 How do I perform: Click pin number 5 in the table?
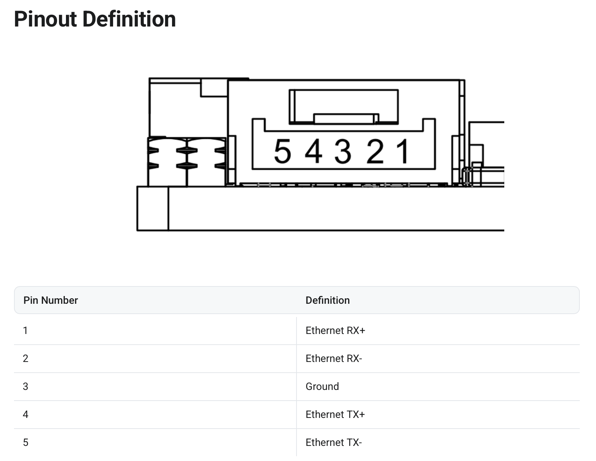point(25,443)
